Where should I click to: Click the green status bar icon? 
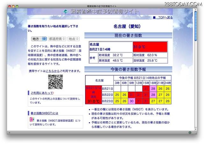point(190,133)
